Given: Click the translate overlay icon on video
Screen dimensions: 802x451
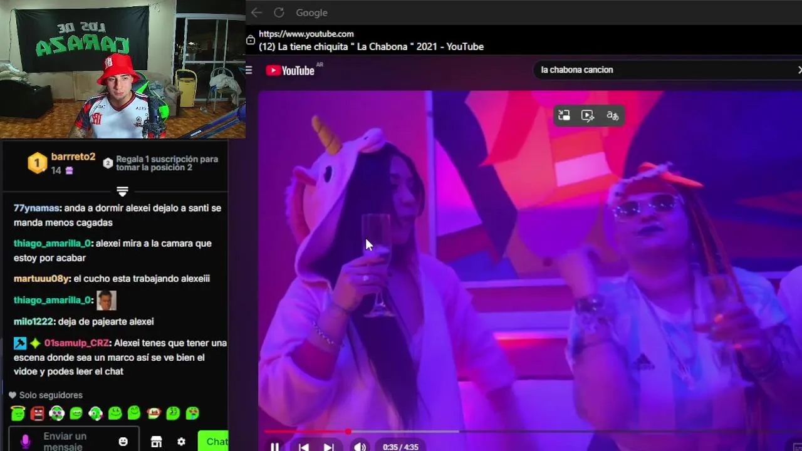Looking at the screenshot, I should [x=612, y=115].
